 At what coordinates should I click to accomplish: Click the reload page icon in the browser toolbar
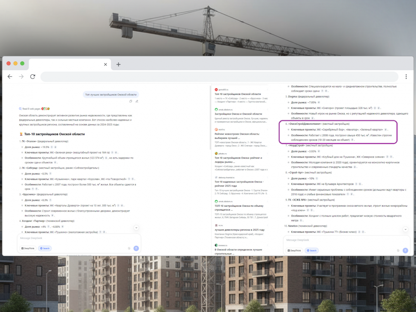[33, 77]
